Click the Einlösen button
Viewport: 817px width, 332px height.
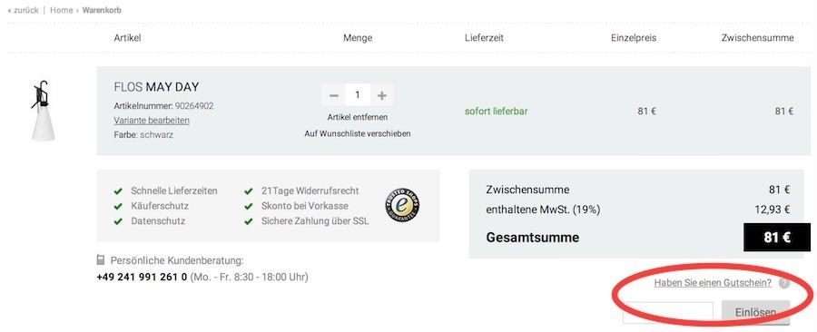[x=755, y=313]
